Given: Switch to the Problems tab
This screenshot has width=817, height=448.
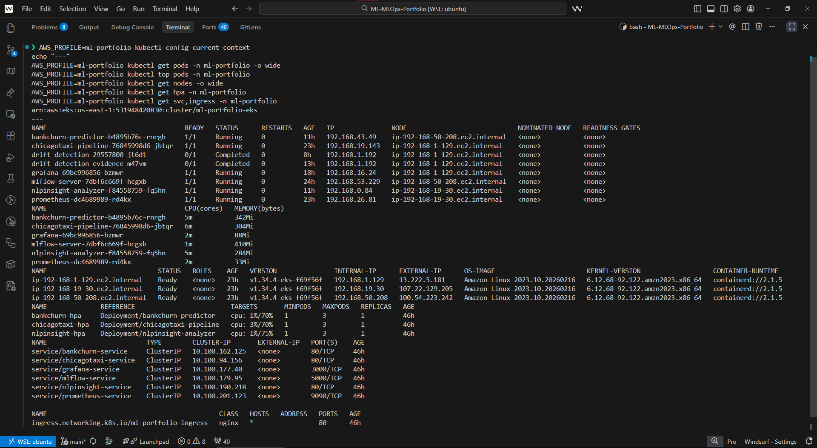Looking at the screenshot, I should click(45, 27).
